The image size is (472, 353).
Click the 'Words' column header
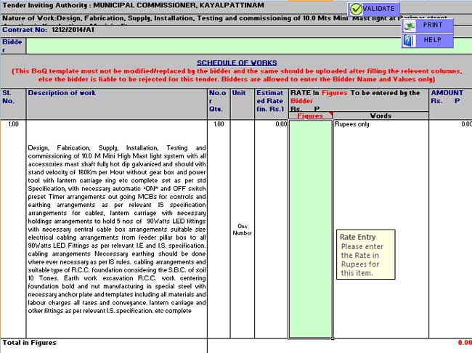click(x=381, y=115)
